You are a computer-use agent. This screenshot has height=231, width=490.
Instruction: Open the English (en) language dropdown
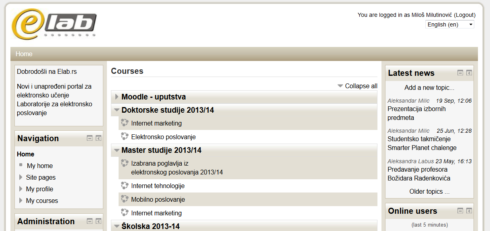click(449, 24)
